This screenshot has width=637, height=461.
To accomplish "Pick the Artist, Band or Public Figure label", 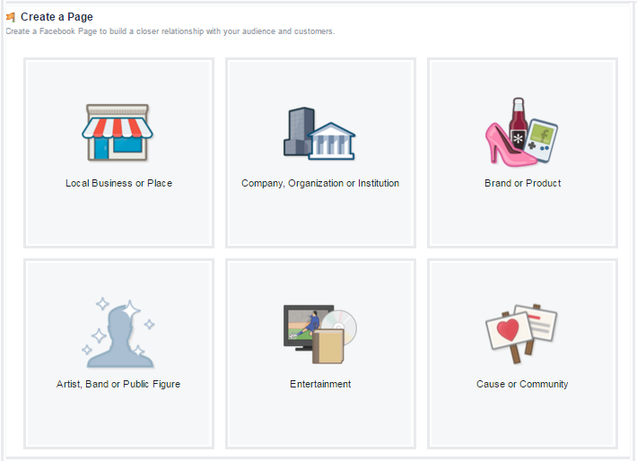I will tap(118, 384).
